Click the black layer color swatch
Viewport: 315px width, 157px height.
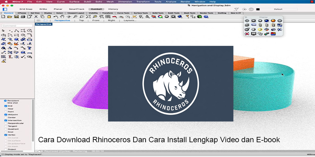(258, 9)
